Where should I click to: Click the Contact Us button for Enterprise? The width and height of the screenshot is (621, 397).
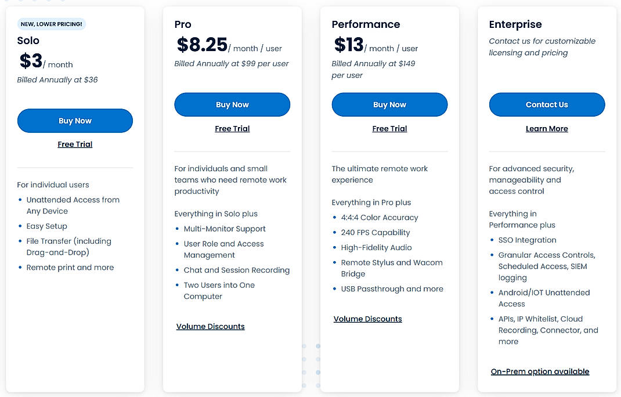coord(547,104)
